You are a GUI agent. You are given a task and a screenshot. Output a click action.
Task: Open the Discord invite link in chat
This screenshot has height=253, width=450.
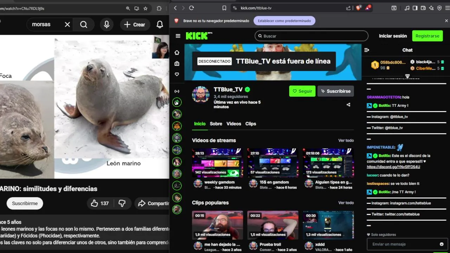[393, 167]
